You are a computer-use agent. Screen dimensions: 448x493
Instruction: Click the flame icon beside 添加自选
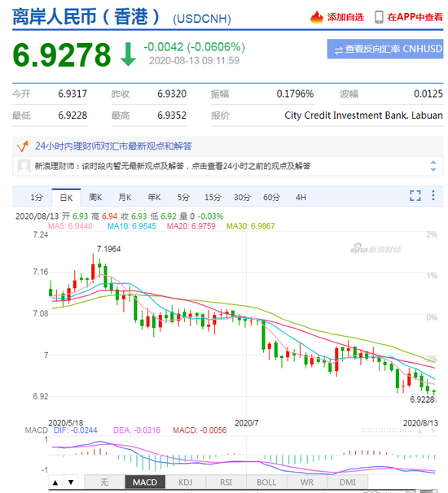pyautogui.click(x=316, y=17)
